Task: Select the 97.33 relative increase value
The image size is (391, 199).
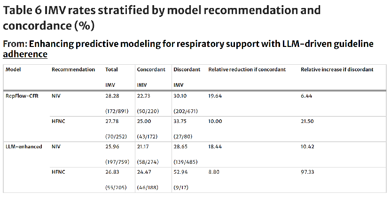Action: [308, 172]
